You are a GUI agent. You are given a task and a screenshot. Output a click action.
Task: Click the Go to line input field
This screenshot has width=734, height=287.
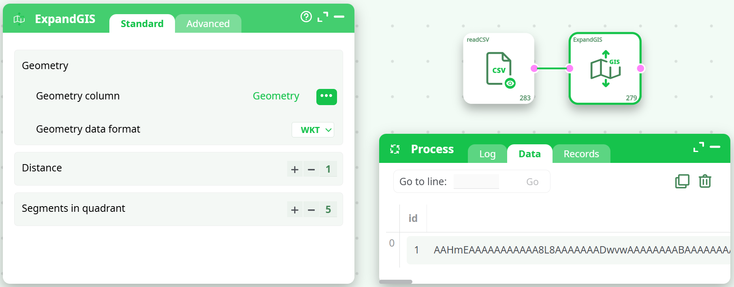(x=476, y=181)
